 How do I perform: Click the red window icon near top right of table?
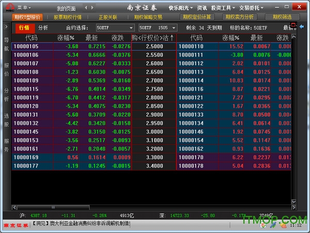pos(293,25)
